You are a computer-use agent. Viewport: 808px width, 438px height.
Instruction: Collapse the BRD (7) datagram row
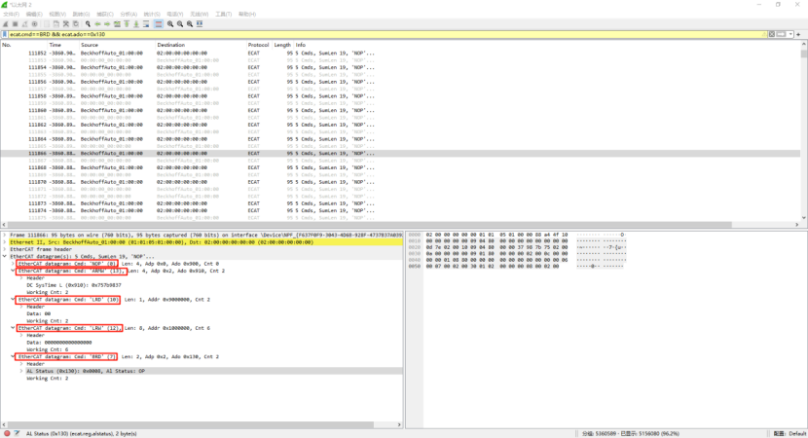pos(13,356)
